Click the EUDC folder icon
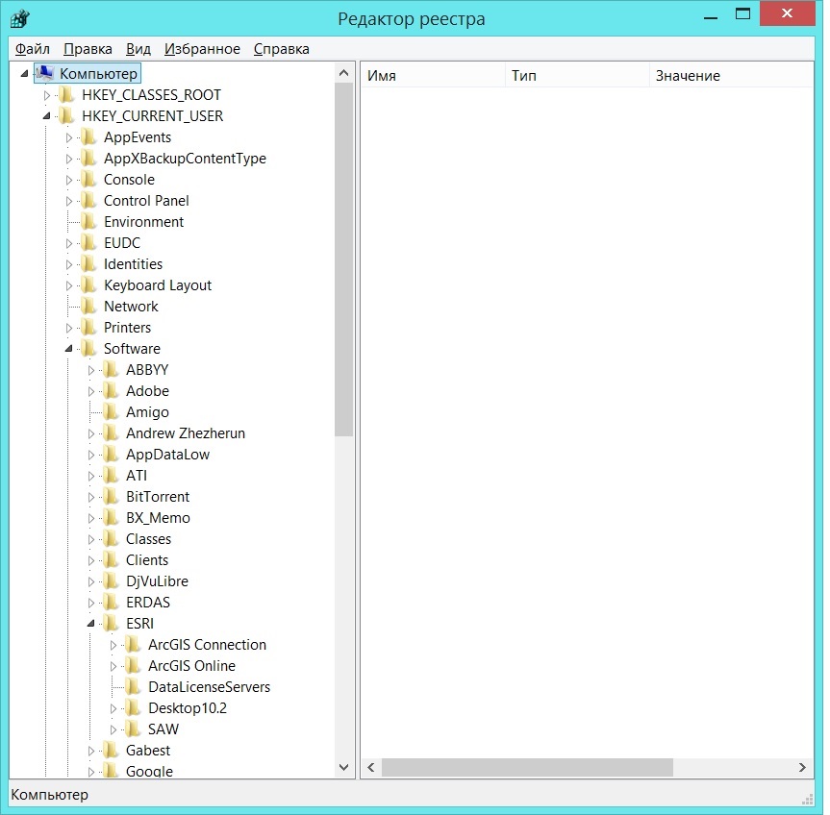This screenshot has height=815, width=830. 88,243
